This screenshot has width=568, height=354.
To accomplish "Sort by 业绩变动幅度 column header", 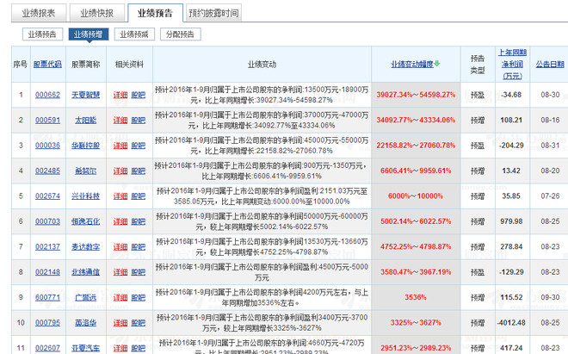I will pyautogui.click(x=412, y=65).
